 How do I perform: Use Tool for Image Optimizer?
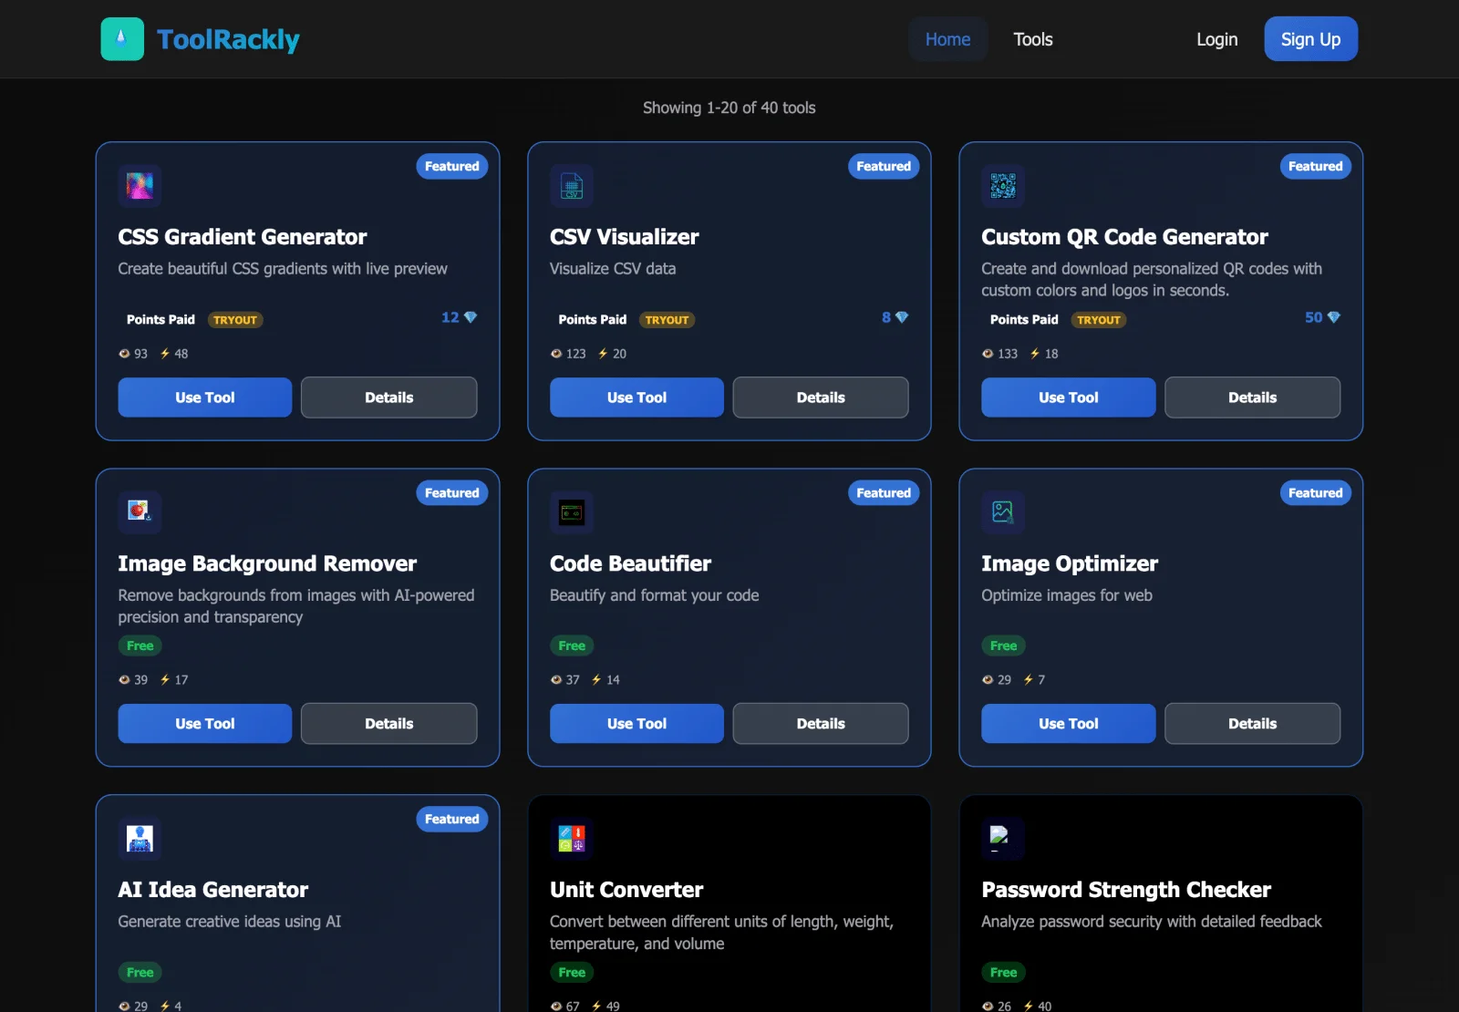coord(1069,724)
